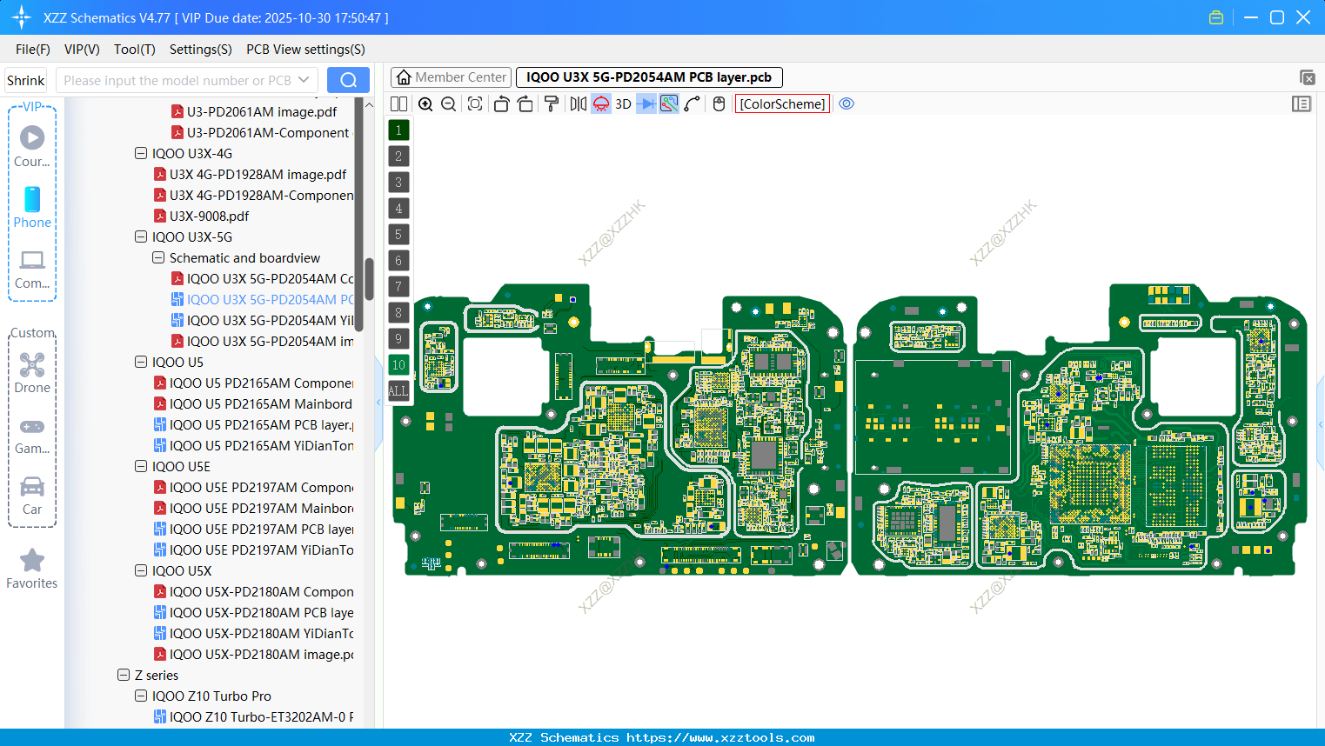The height and width of the screenshot is (746, 1325).
Task: Select the zoom in magnifier tool
Action: point(425,103)
